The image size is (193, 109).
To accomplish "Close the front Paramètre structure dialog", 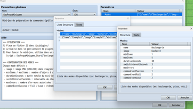I will point(191,29).
